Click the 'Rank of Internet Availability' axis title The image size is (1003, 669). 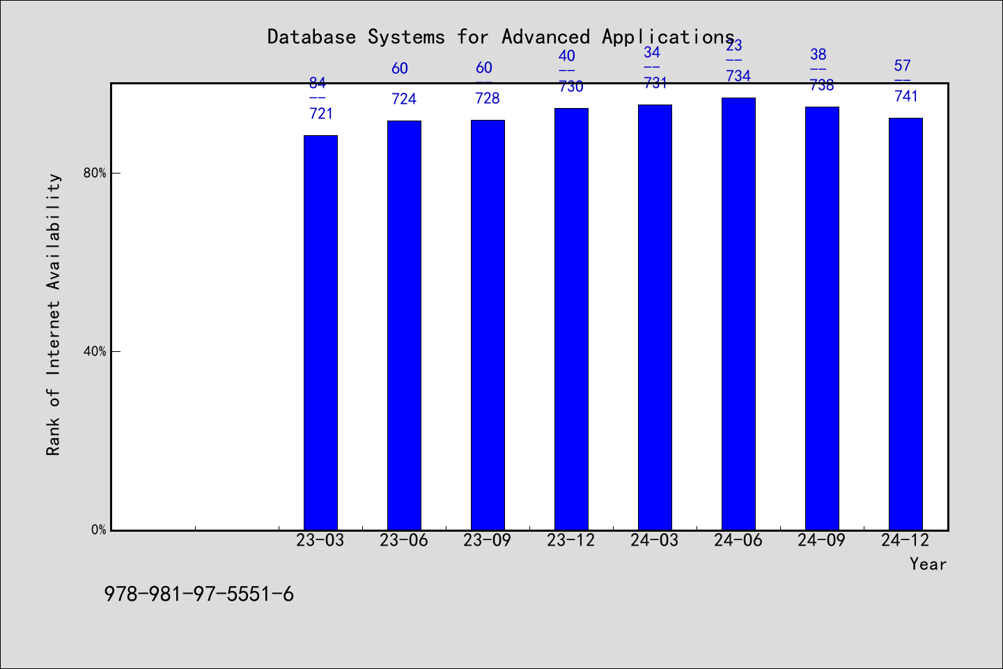pos(54,314)
